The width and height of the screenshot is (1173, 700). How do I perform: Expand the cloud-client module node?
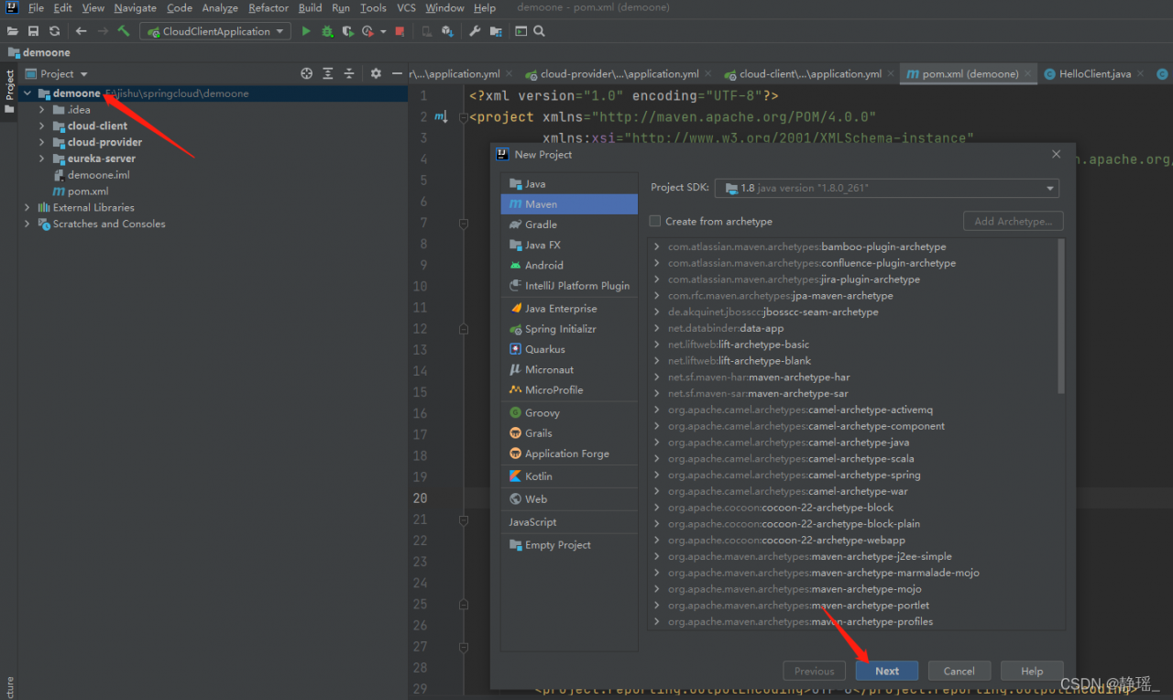[x=42, y=126]
